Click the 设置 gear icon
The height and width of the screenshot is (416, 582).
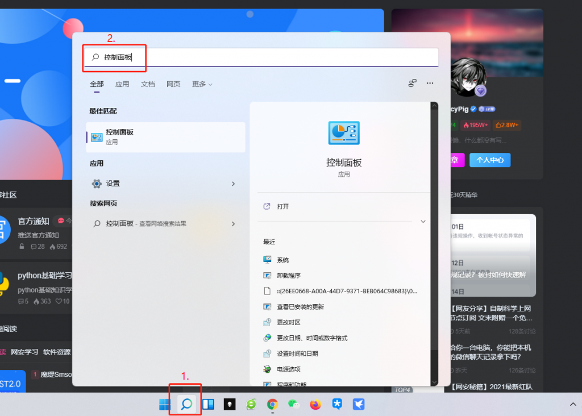coord(97,184)
